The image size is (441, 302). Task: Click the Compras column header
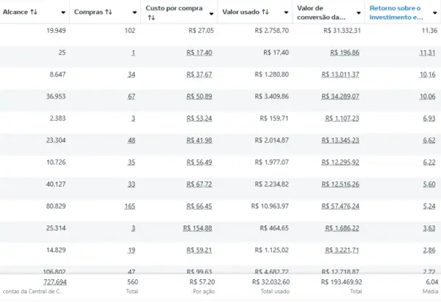click(x=89, y=12)
